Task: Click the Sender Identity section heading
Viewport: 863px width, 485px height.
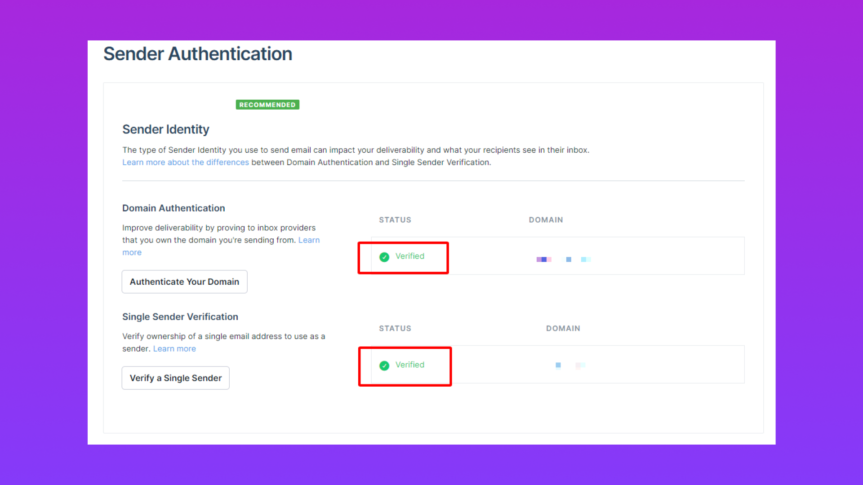Action: (165, 129)
